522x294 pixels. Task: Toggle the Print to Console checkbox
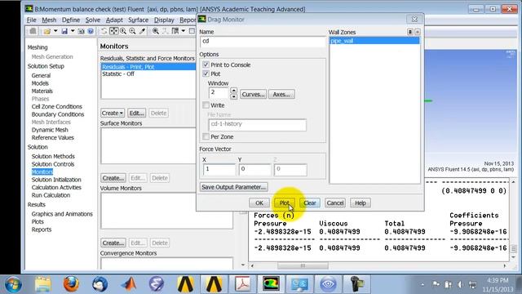206,65
